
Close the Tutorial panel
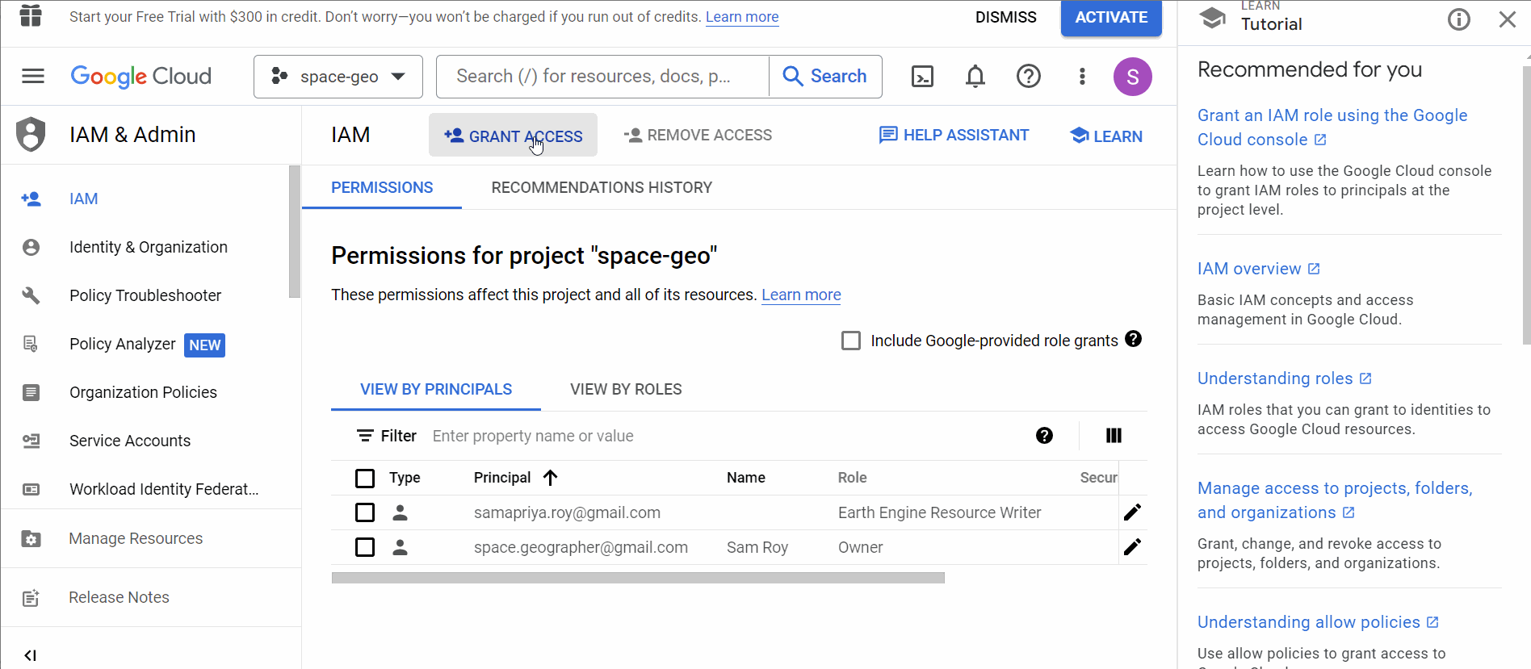(1507, 19)
